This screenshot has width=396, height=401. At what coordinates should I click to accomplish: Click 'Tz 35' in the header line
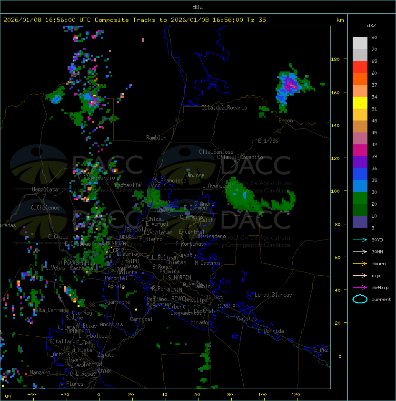point(257,20)
